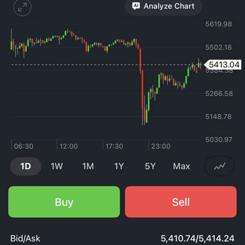Viewport: 245px width, 245px height.
Task: Click the 5619.98 price axis label
Action: [x=218, y=24]
